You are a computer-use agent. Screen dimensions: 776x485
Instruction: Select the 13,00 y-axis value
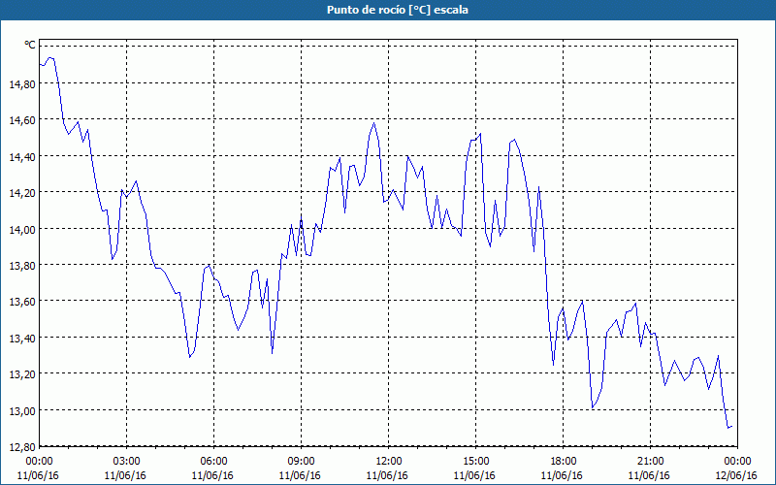[22, 411]
